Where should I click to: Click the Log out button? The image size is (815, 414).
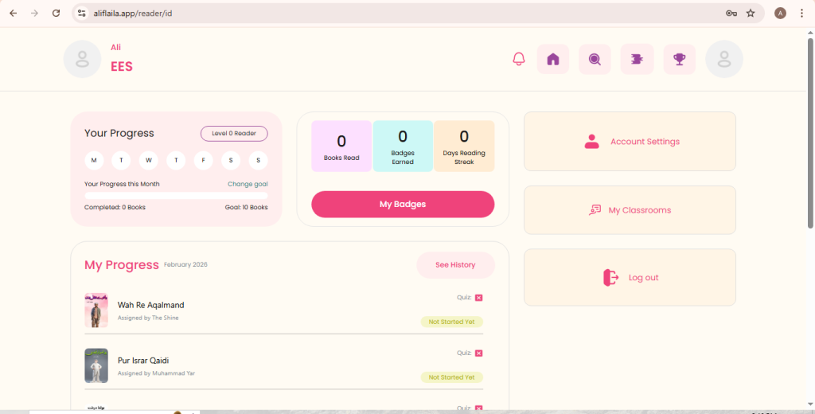click(x=630, y=278)
